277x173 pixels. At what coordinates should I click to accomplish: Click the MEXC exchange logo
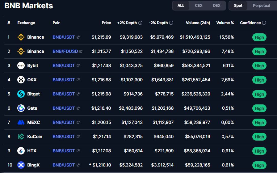tap(21, 122)
